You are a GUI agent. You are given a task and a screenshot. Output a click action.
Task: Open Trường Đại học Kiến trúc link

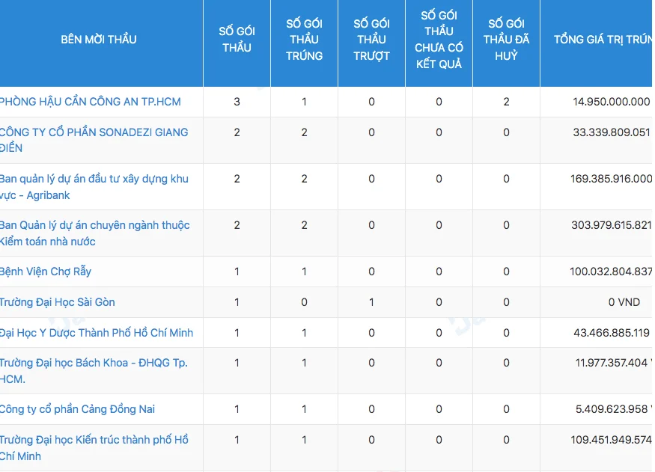(94, 447)
